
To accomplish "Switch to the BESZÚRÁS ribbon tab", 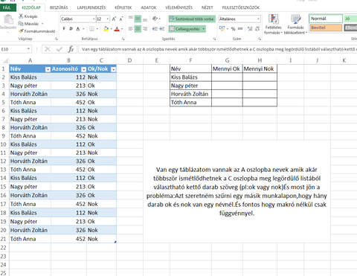I will tap(59, 7).
